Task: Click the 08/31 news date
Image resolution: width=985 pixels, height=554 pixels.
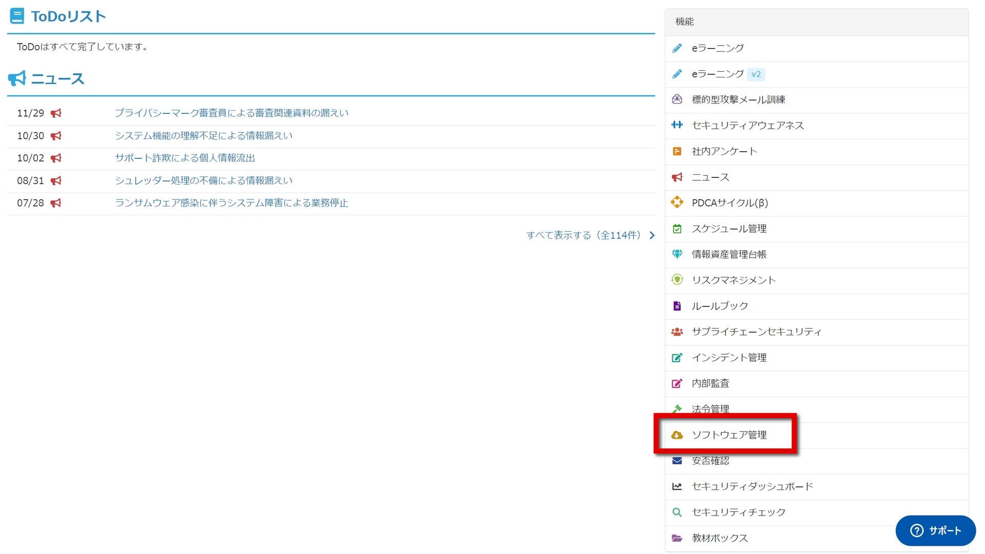Action: pos(31,181)
